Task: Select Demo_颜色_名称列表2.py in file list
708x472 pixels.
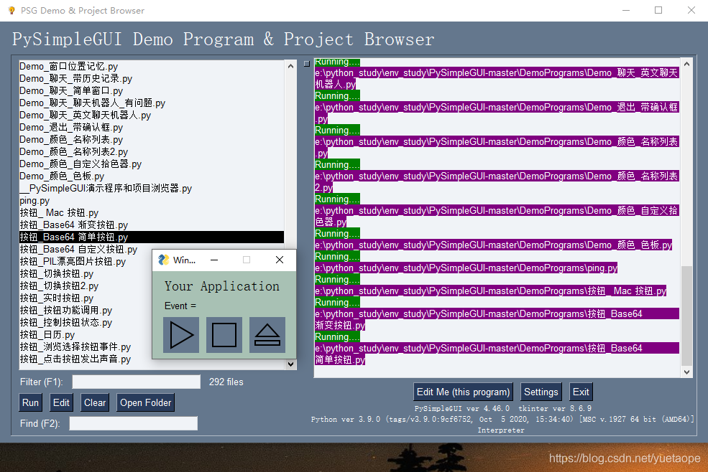Action: pos(152,151)
